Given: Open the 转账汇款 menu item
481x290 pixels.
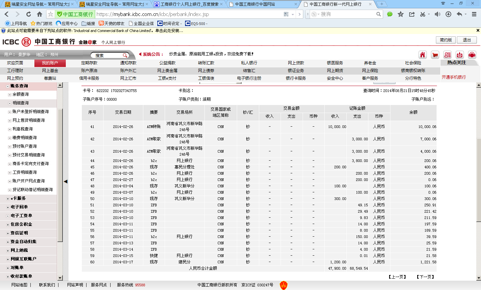Looking at the screenshot, I should [206, 63].
